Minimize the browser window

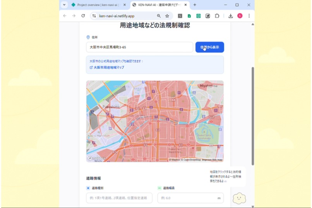tap(225, 5)
